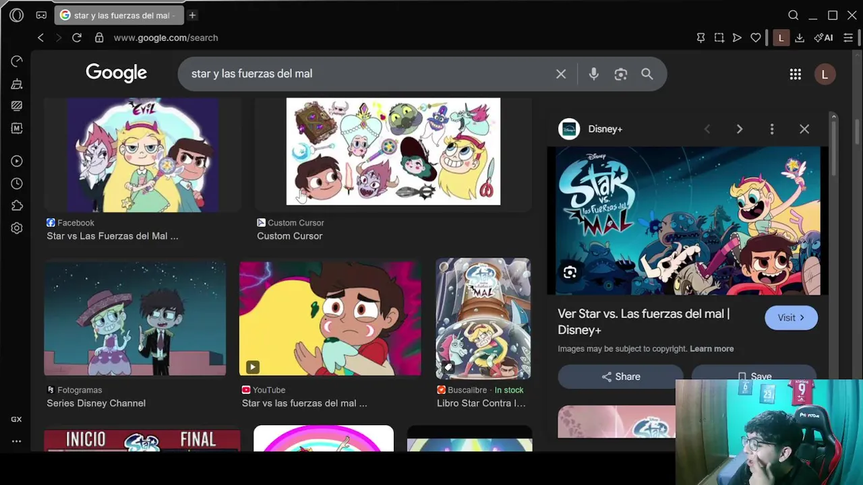Image resolution: width=863 pixels, height=485 pixels.
Task: Open the INICIO FINAL image thumbnail
Action: 142,441
